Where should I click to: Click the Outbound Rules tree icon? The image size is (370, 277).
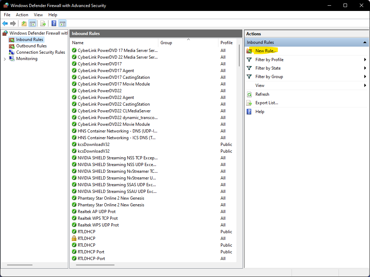pyautogui.click(x=12, y=46)
